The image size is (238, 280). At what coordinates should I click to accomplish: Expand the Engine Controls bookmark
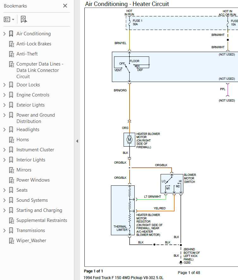point(4,95)
